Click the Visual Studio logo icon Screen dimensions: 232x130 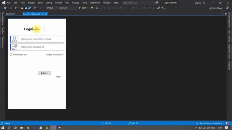tap(3, 3)
